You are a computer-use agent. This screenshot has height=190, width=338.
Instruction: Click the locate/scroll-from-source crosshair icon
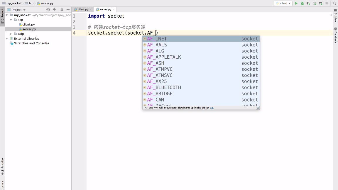tap(48, 10)
